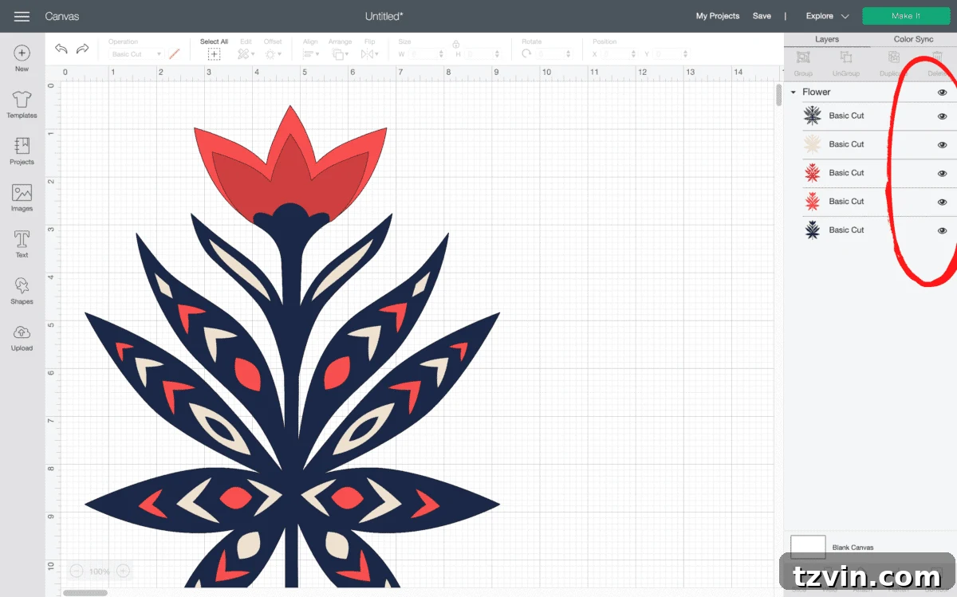957x597 pixels.
Task: Open the Operation Basic Cut dropdown
Action: coord(136,54)
